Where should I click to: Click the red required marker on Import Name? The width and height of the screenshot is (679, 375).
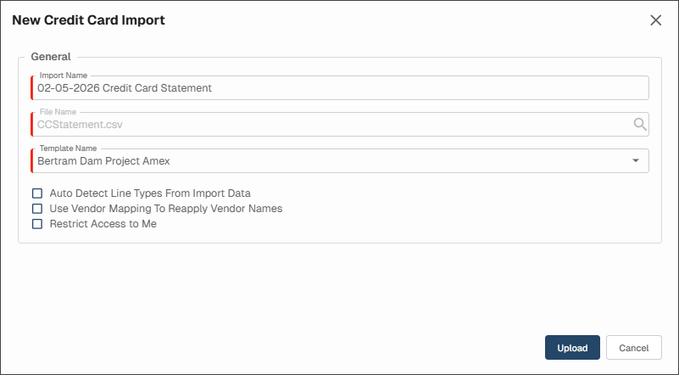[x=31, y=88]
